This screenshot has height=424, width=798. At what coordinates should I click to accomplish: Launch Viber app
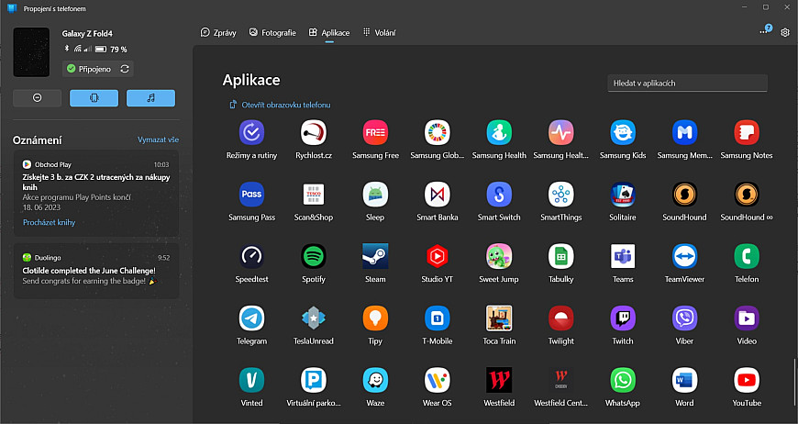click(x=684, y=318)
